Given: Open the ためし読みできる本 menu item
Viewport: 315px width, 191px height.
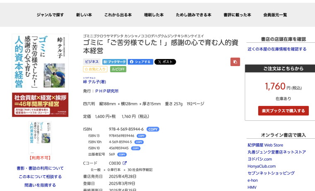Looking at the screenshot, I should point(193,15).
